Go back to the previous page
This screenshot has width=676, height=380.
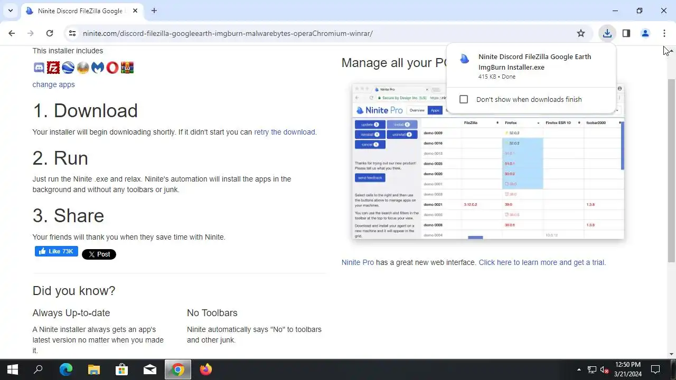click(12, 33)
